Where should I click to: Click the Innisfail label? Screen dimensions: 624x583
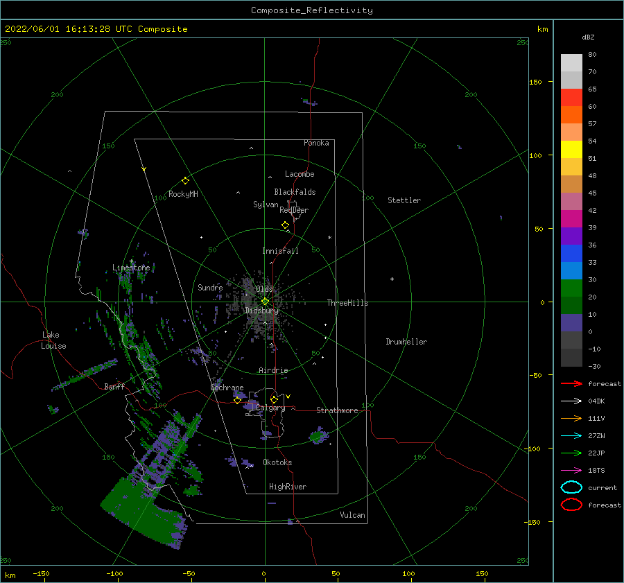pyautogui.click(x=280, y=251)
